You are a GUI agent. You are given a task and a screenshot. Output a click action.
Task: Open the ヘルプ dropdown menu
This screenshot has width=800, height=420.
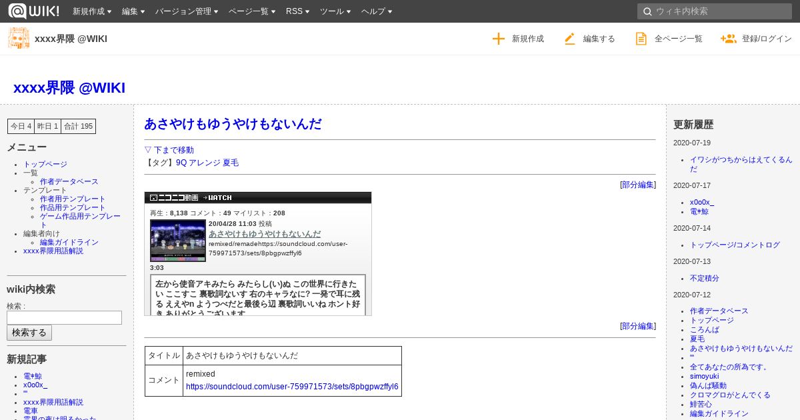pyautogui.click(x=377, y=11)
